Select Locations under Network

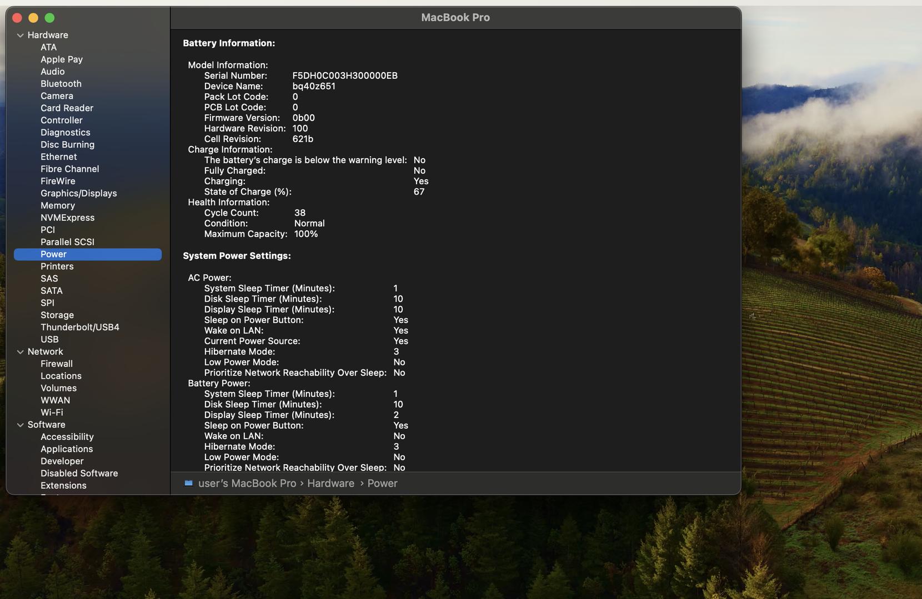point(61,377)
